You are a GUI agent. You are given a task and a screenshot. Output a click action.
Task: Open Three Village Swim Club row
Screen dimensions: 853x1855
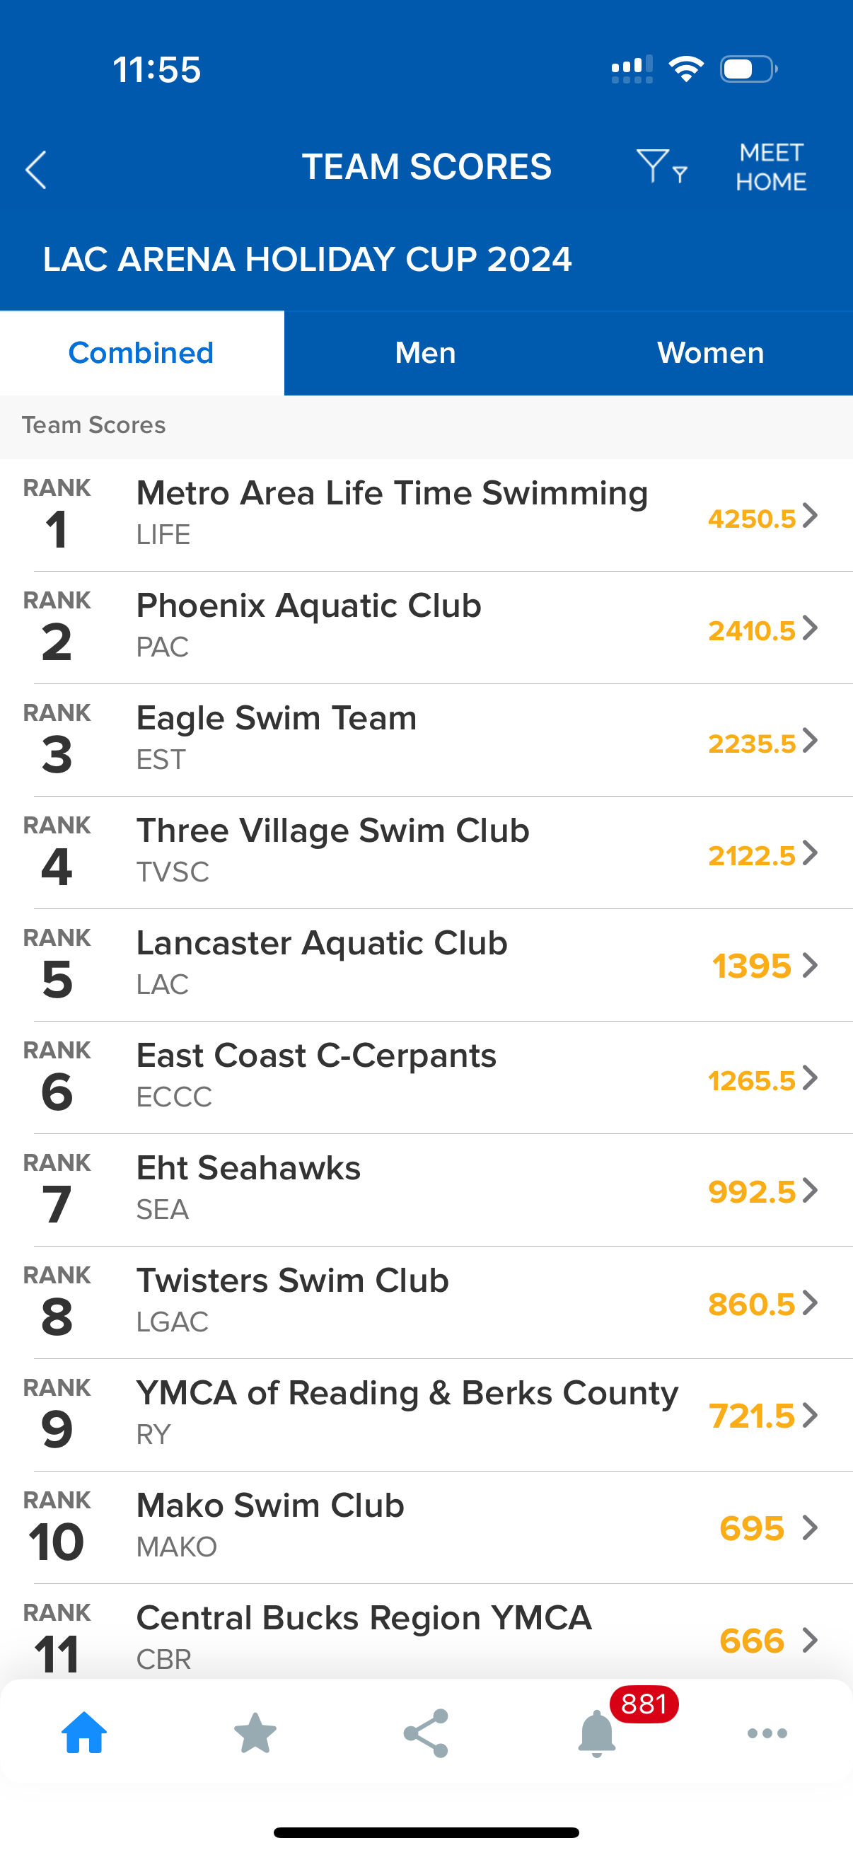[403, 853]
